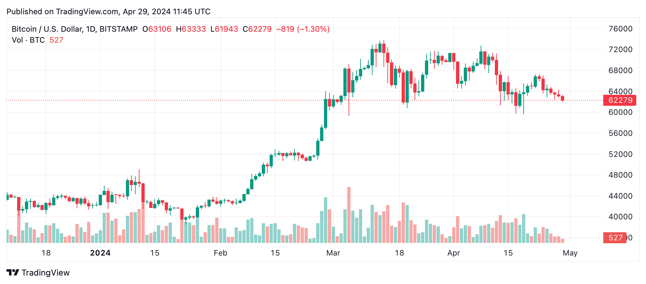The width and height of the screenshot is (646, 284).
Task: Click the TradingView wordmark text
Action: click(46, 273)
